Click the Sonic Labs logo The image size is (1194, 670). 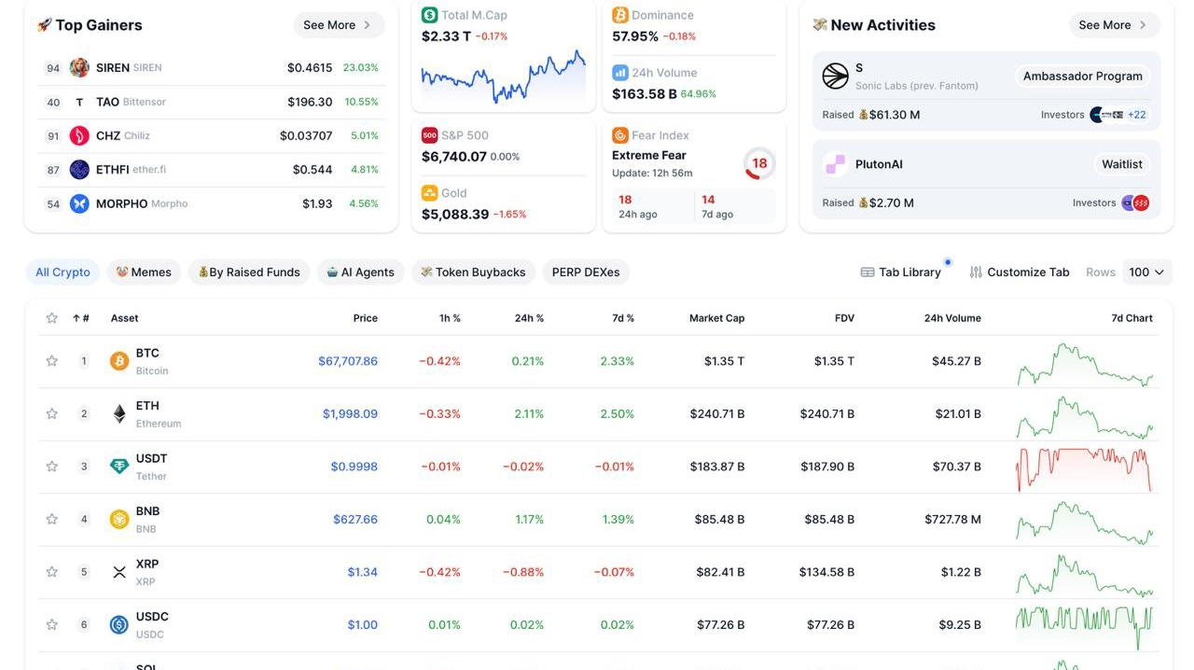tap(835, 76)
